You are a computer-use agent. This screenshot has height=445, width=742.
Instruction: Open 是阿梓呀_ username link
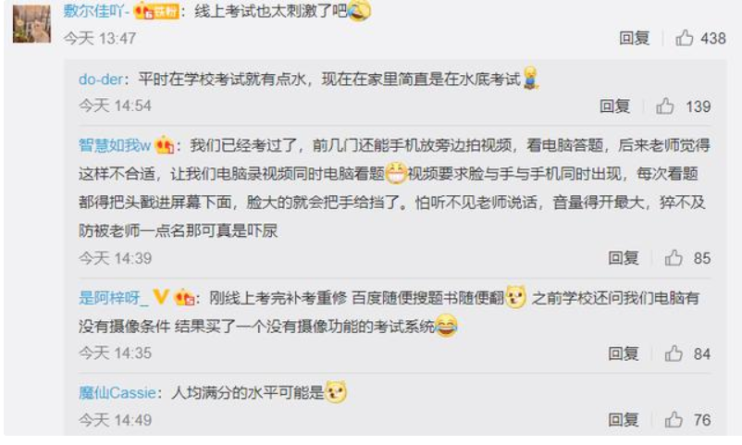click(x=114, y=298)
